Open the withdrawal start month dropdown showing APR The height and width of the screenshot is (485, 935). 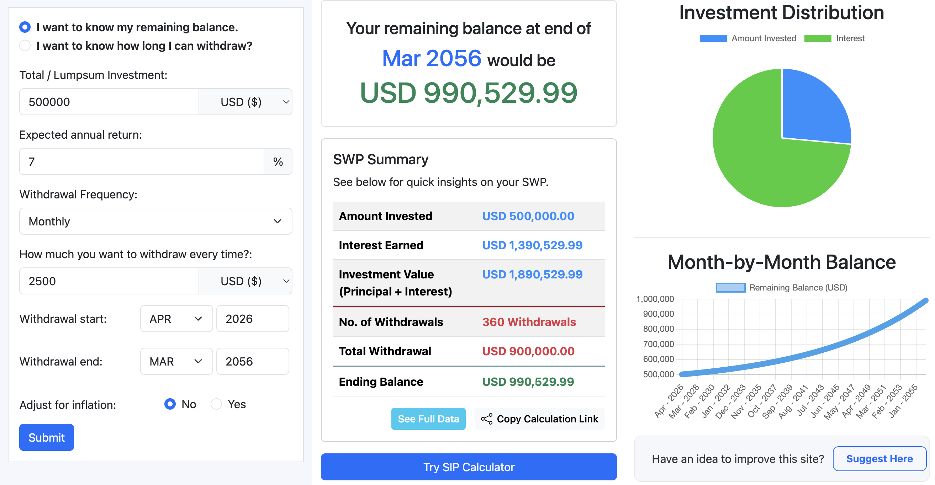point(176,319)
